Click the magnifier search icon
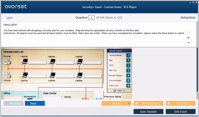The height and width of the screenshot is (117, 199). click(188, 32)
